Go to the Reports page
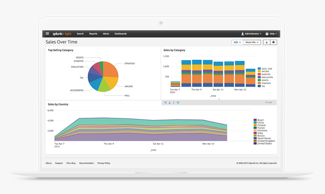 tap(93, 34)
